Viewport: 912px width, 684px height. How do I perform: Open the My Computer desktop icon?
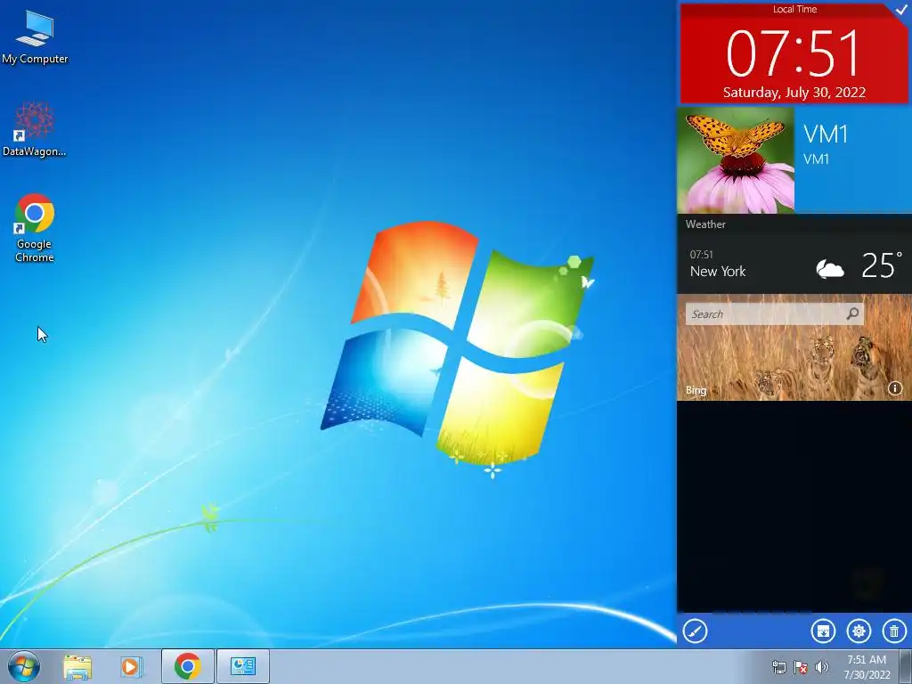(x=35, y=37)
